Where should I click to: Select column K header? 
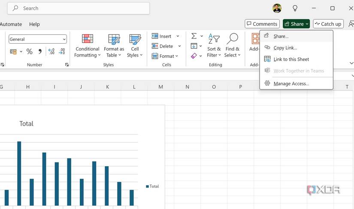pyautogui.click(x=107, y=87)
